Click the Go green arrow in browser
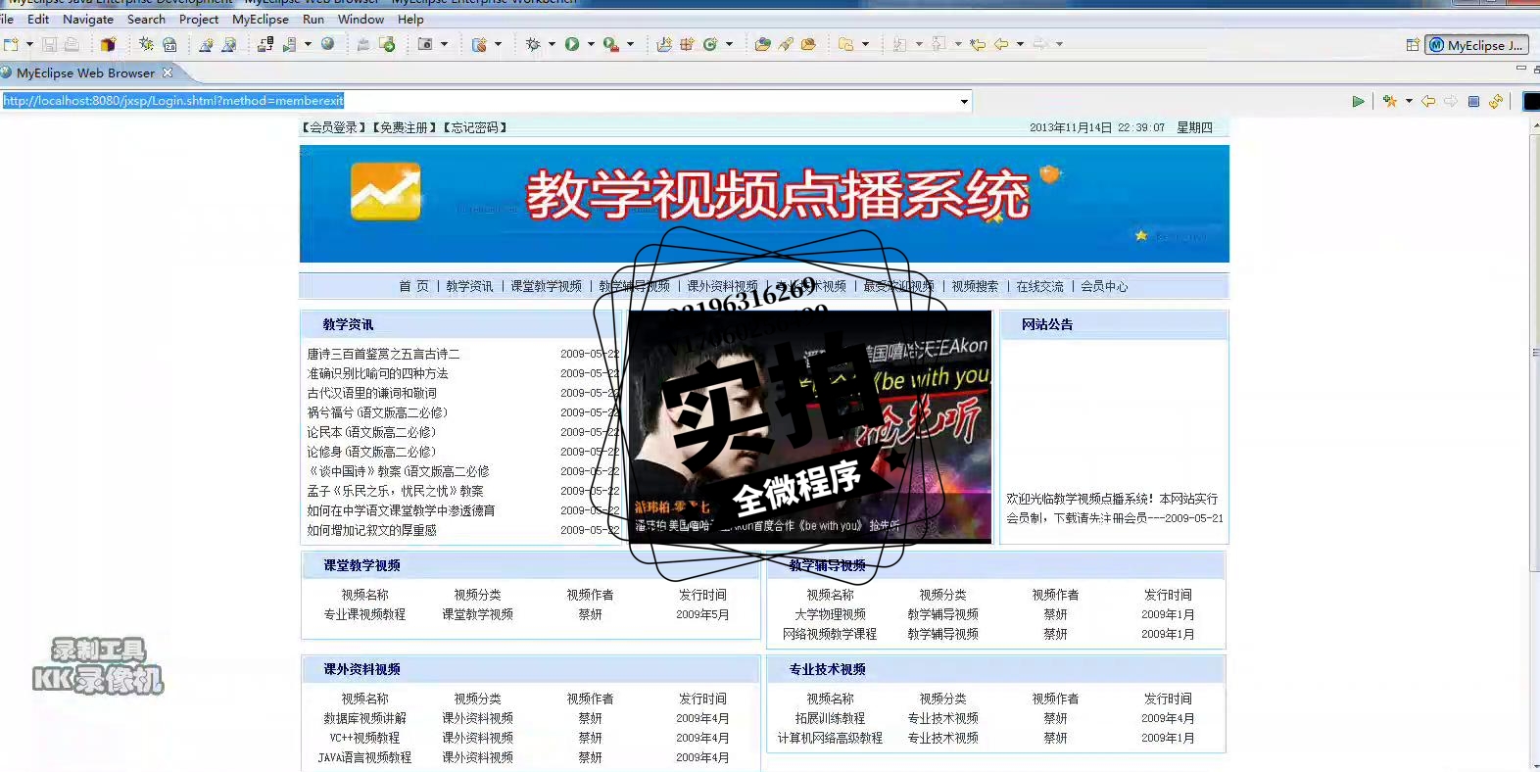 [x=1358, y=101]
